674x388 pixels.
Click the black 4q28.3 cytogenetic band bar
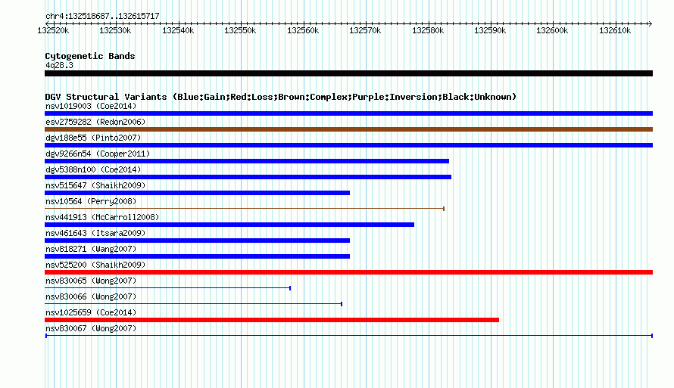click(x=348, y=73)
